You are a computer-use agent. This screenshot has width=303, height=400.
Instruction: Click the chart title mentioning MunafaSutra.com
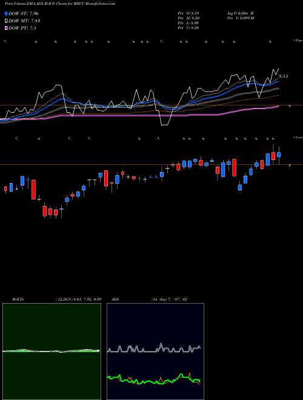[60, 4]
